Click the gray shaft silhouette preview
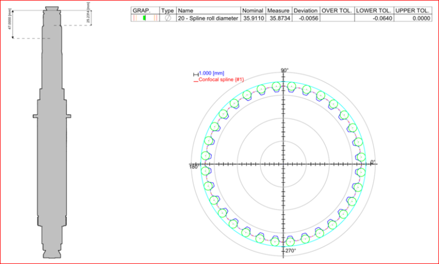The image size is (439, 264). coord(52,133)
